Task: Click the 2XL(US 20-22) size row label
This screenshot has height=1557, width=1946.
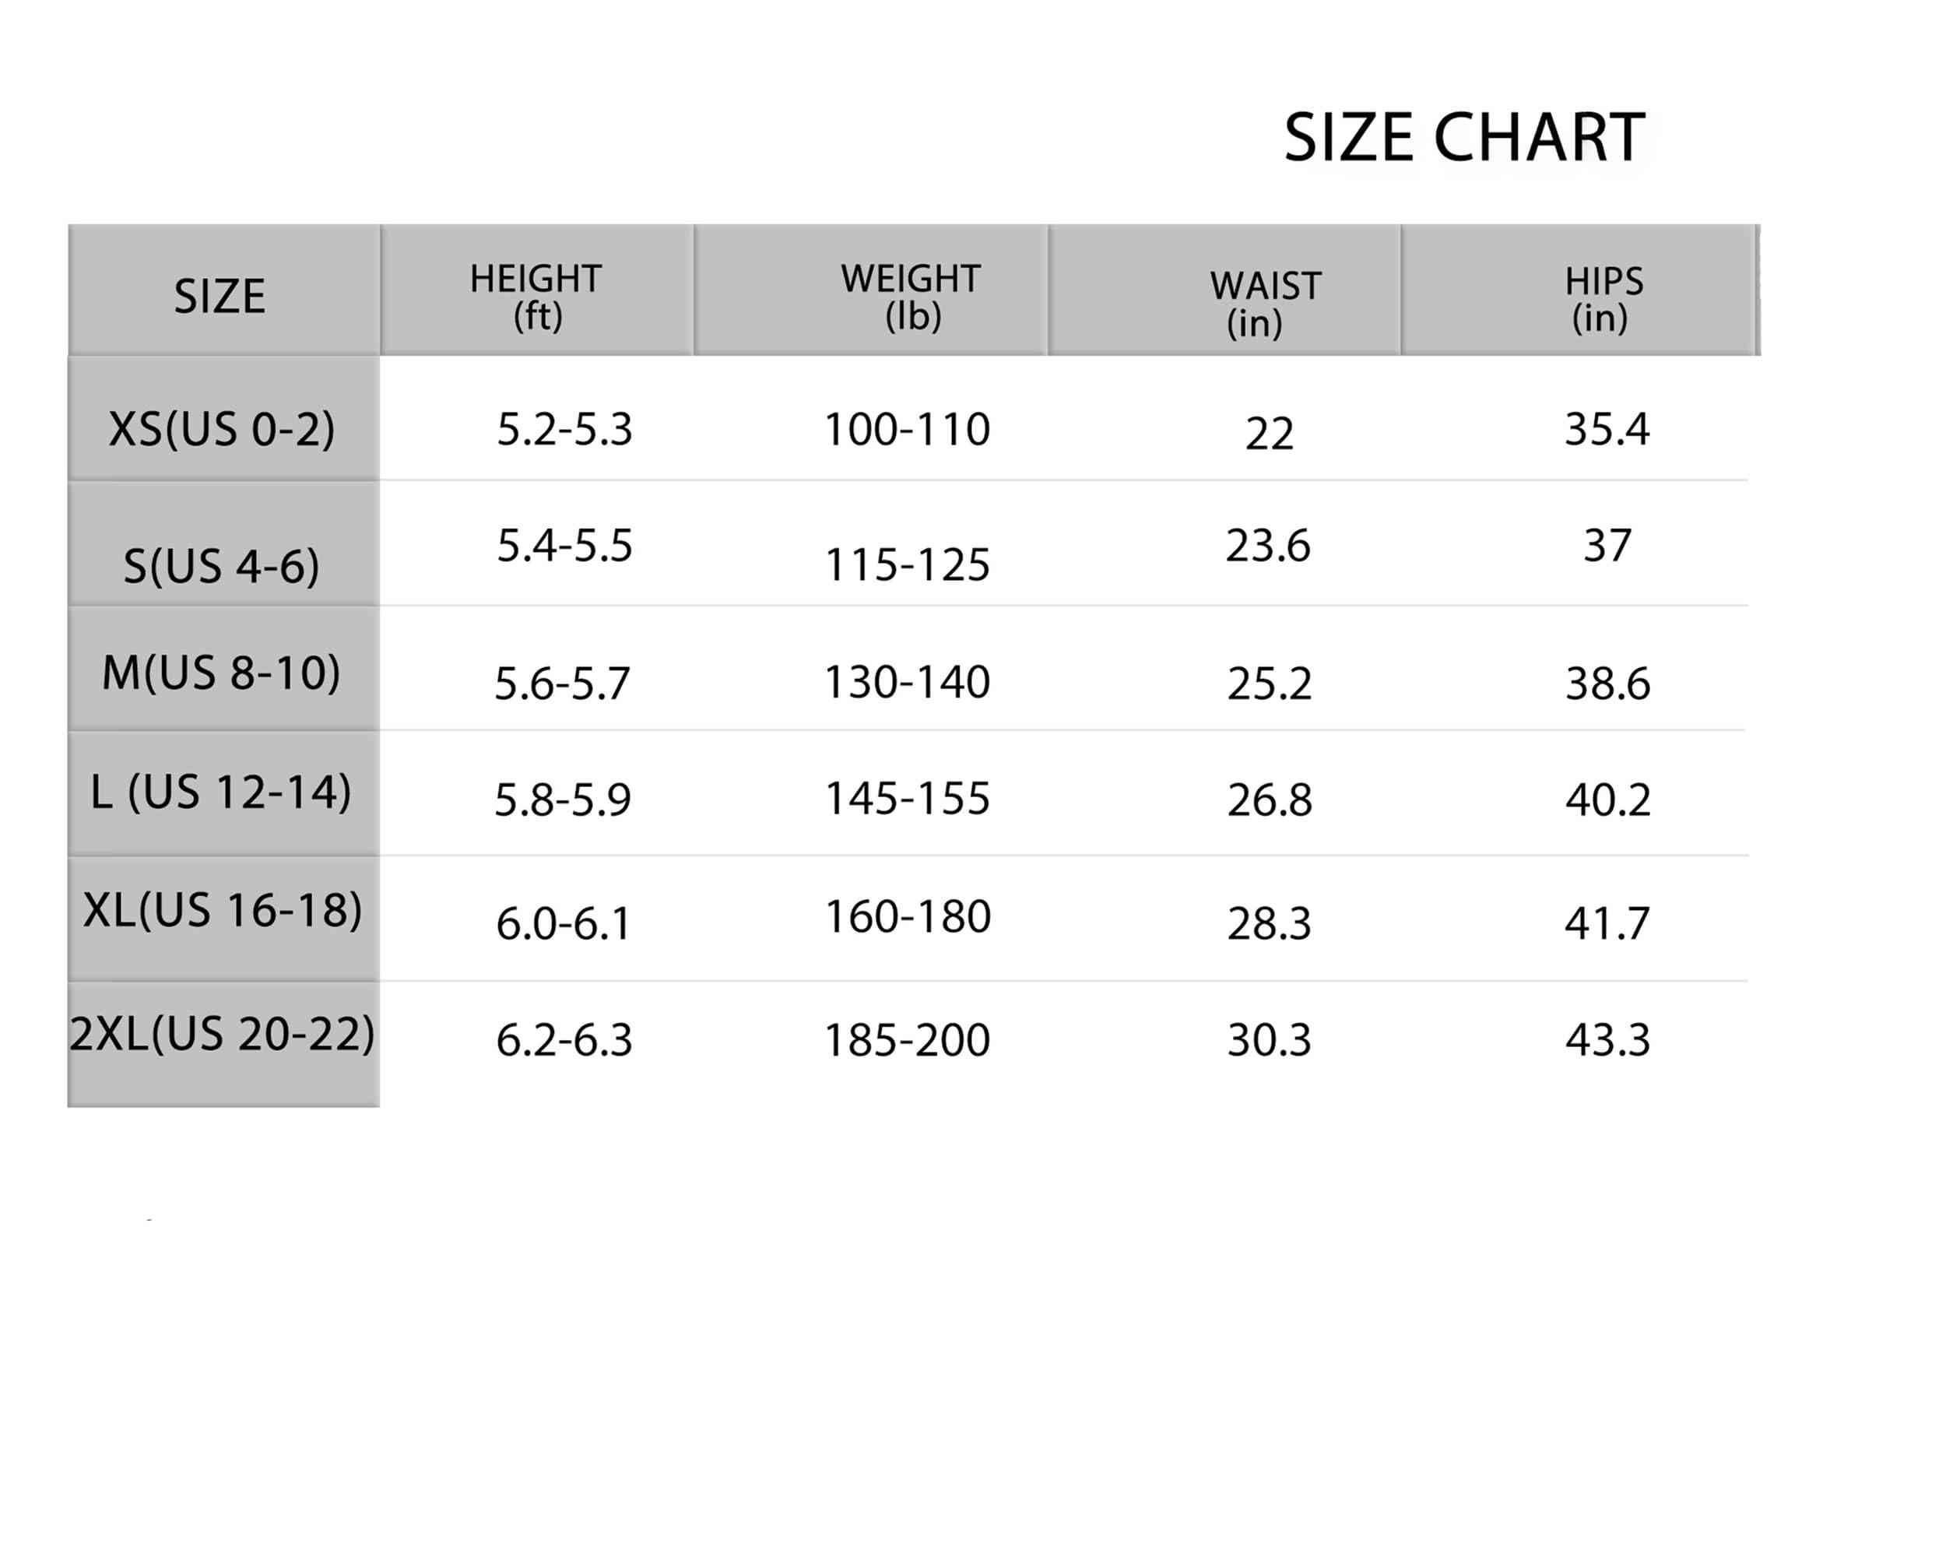Action: (x=222, y=1034)
